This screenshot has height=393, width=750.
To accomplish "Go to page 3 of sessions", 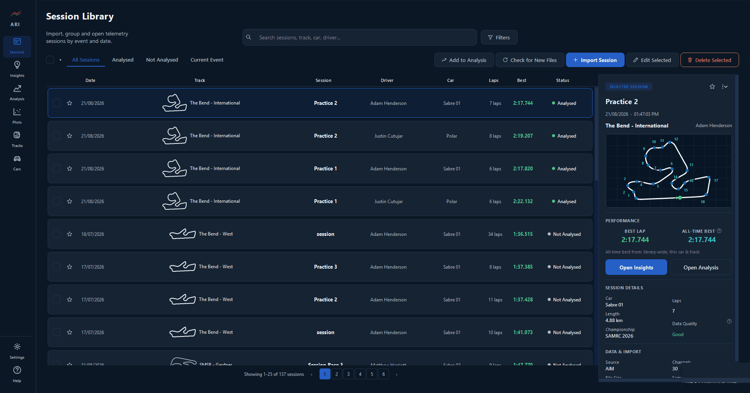I will click(x=348, y=374).
